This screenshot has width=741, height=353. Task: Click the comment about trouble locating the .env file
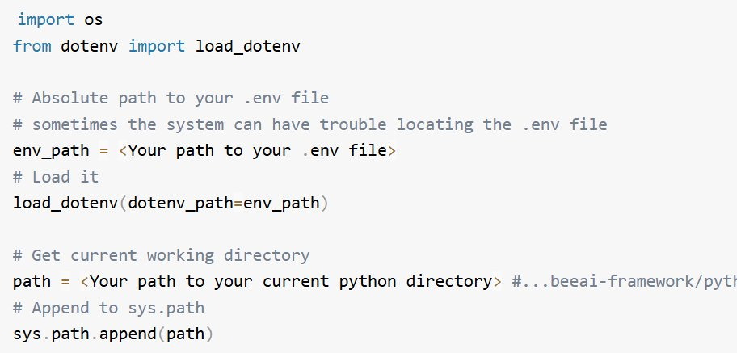[309, 124]
